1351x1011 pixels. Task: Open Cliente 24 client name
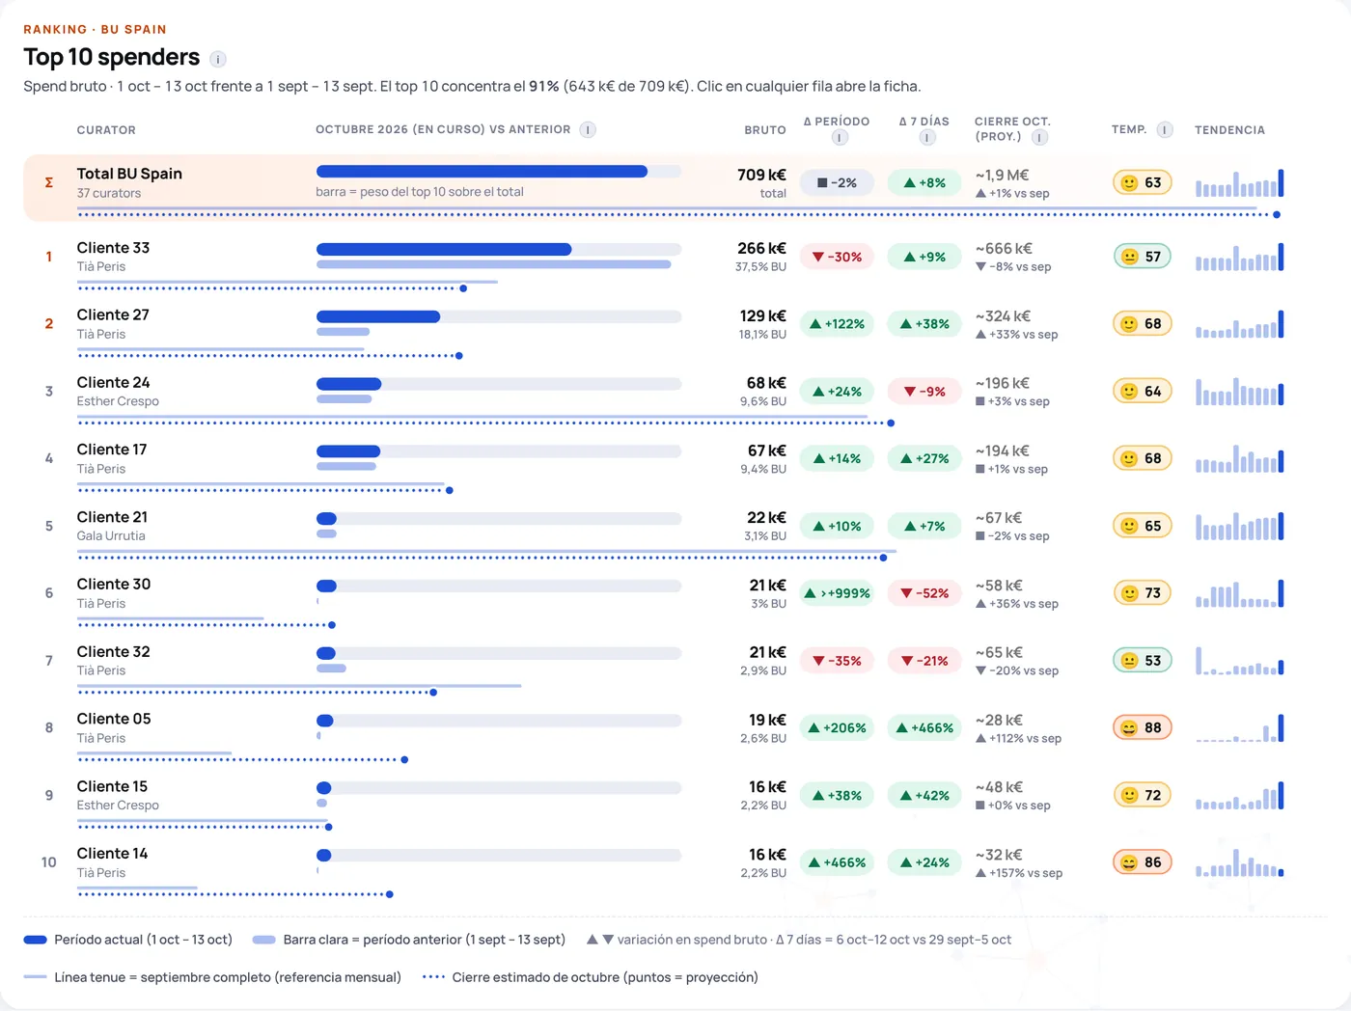tap(113, 383)
